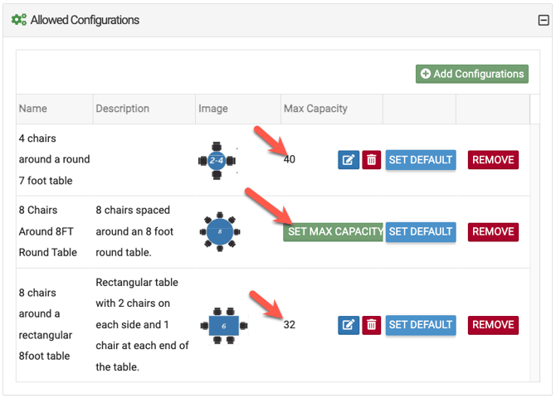This screenshot has width=556, height=398.
Task: Edit max capacity for the 7 foot round table
Action: tap(349, 160)
